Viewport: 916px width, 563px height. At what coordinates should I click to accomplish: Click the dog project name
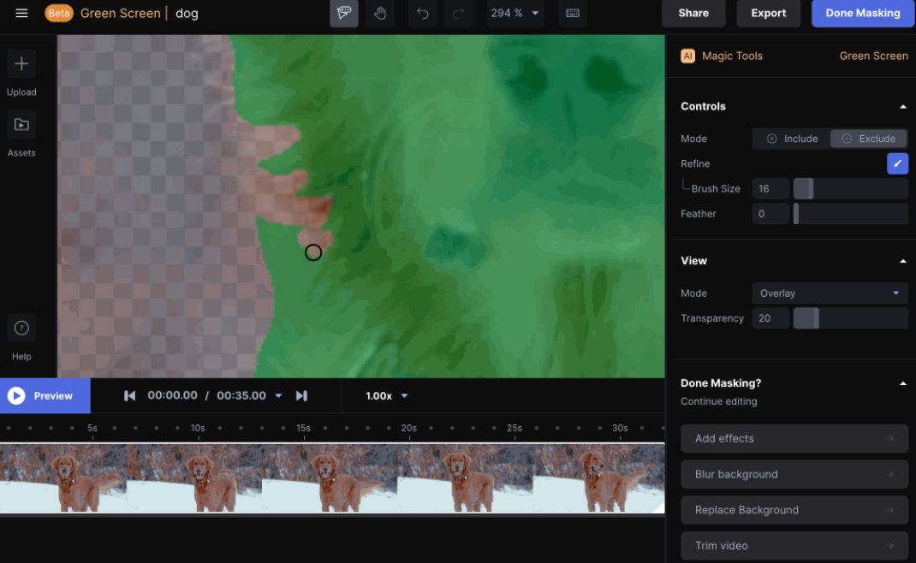[x=187, y=13]
